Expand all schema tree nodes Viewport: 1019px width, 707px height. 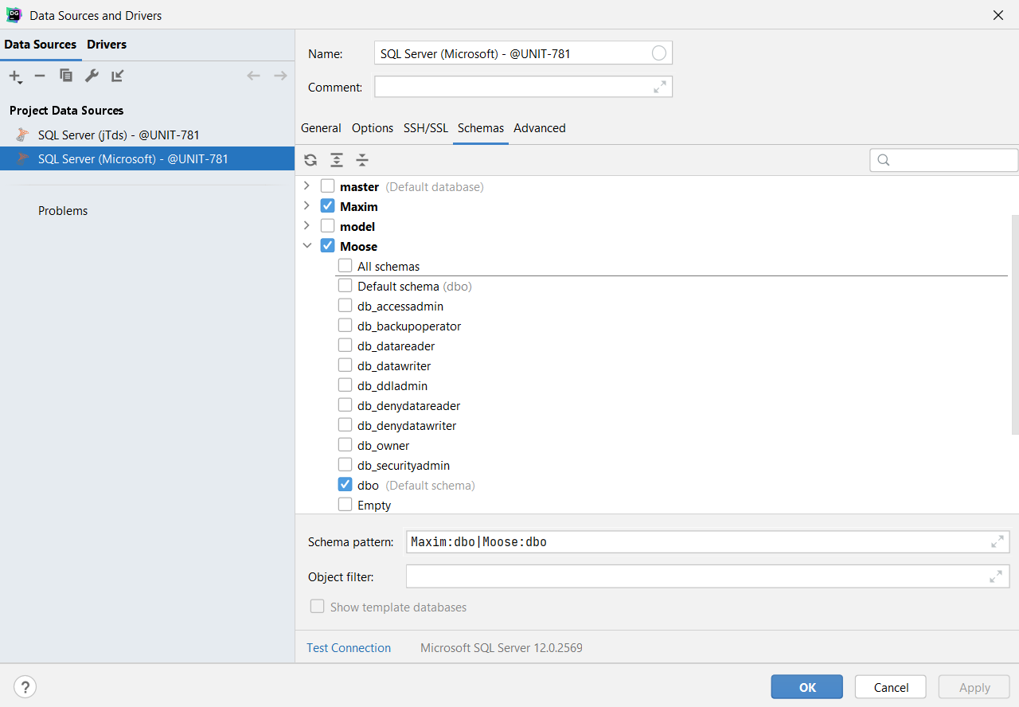pos(337,160)
